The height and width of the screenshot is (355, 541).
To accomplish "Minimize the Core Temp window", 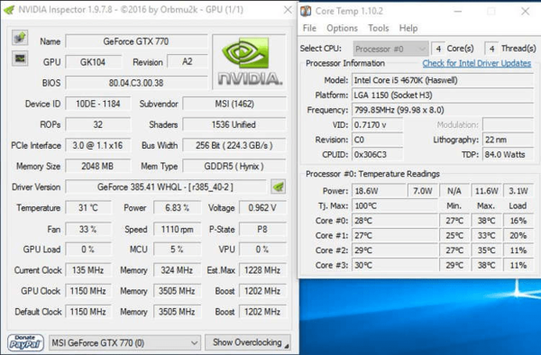I will click(x=457, y=12).
